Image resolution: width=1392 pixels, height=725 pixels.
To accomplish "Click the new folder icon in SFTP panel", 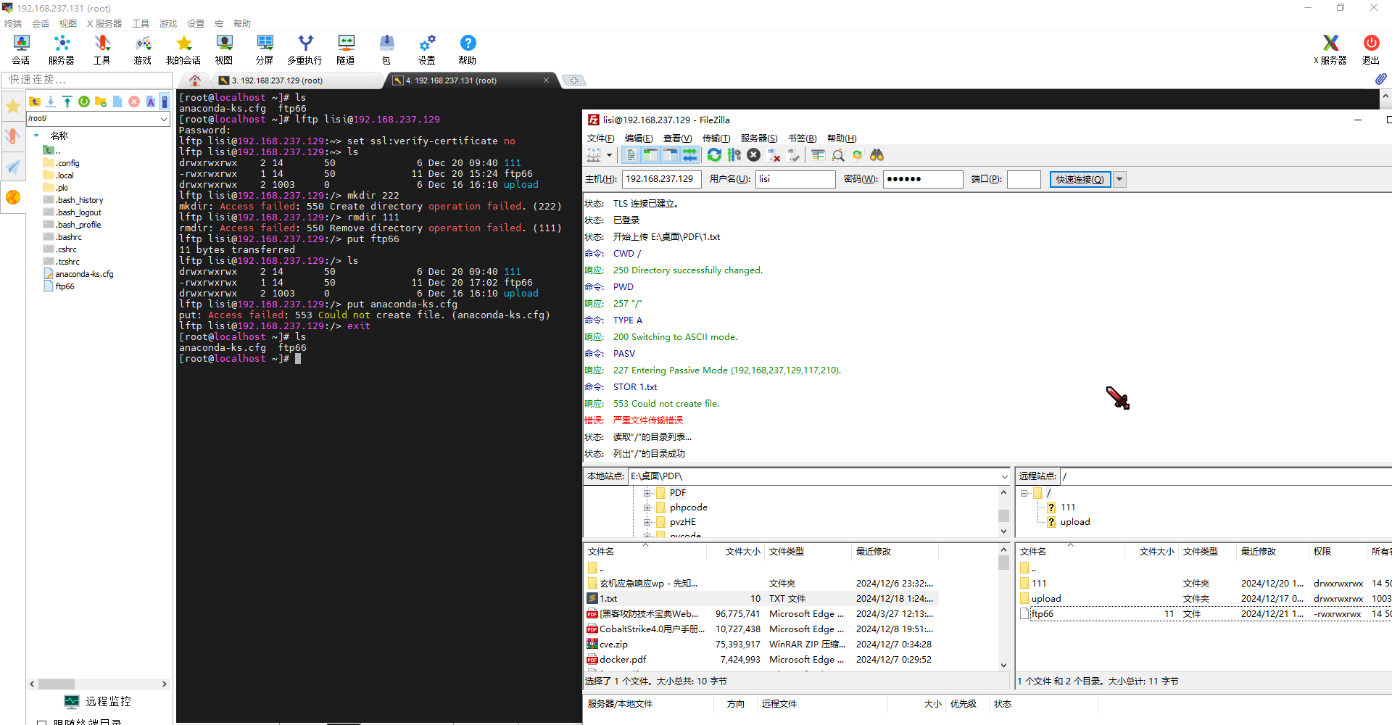I will (101, 101).
